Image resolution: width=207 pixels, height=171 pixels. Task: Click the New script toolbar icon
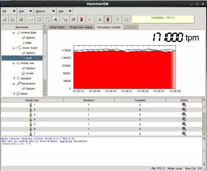[5, 19]
